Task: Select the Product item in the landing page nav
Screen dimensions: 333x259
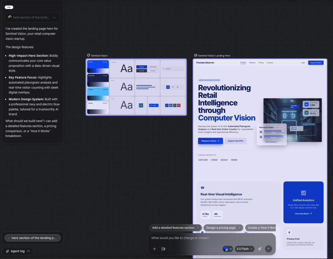Action: coord(243,62)
